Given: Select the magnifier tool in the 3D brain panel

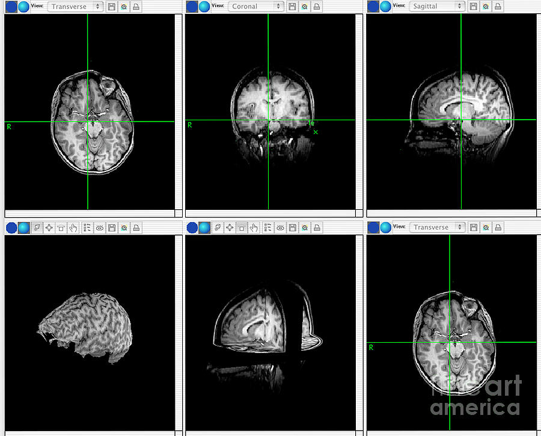Looking at the screenshot, I should [124, 227].
